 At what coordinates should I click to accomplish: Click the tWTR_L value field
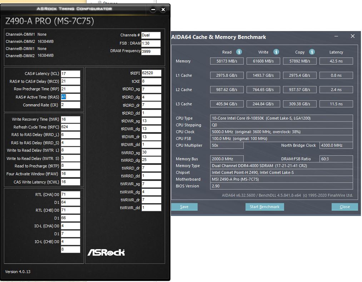[x=70, y=150]
